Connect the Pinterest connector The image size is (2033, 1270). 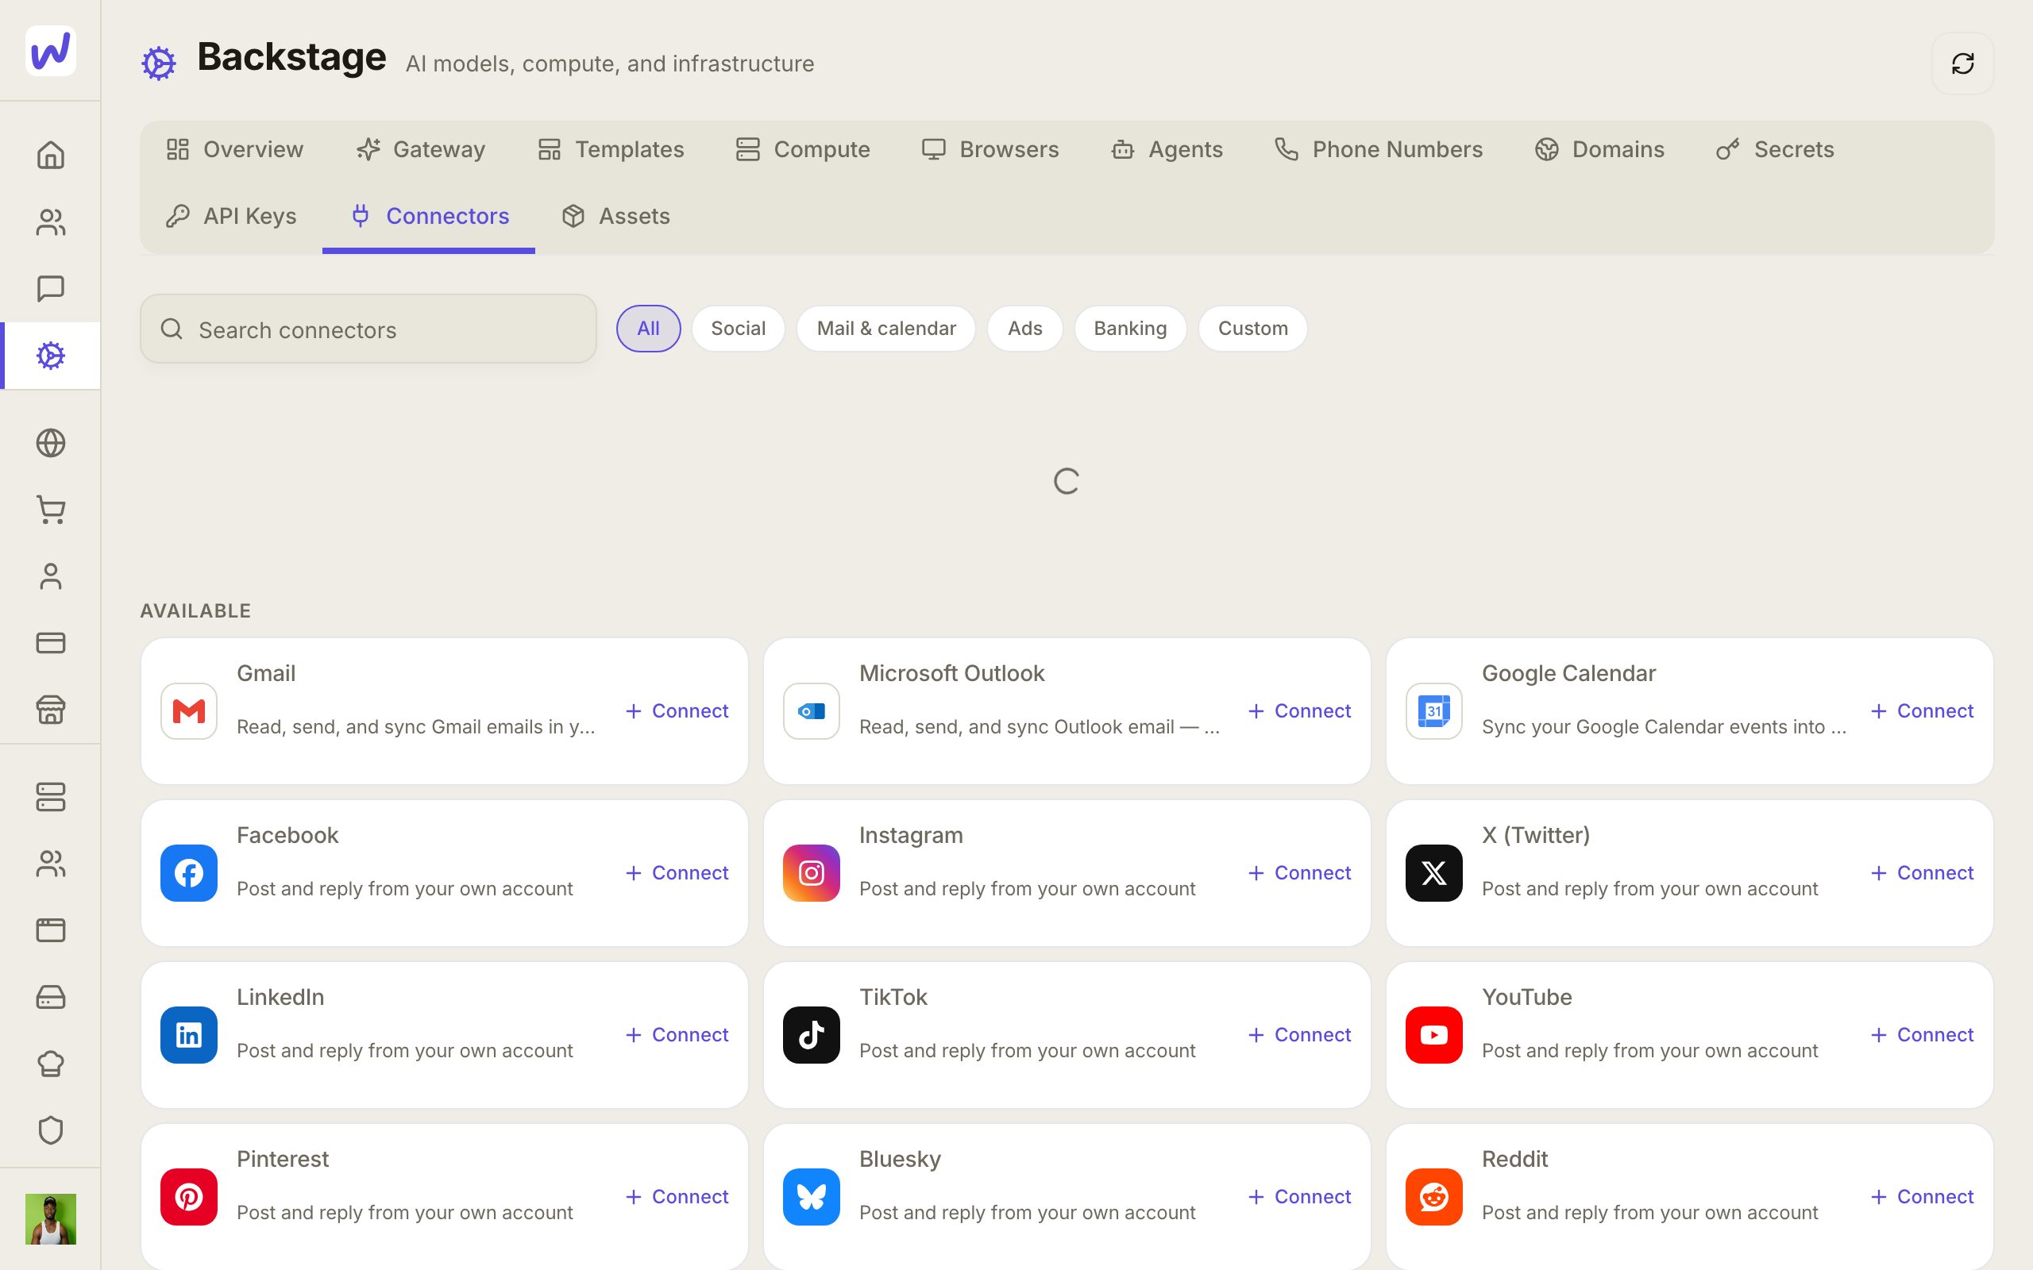click(x=677, y=1197)
